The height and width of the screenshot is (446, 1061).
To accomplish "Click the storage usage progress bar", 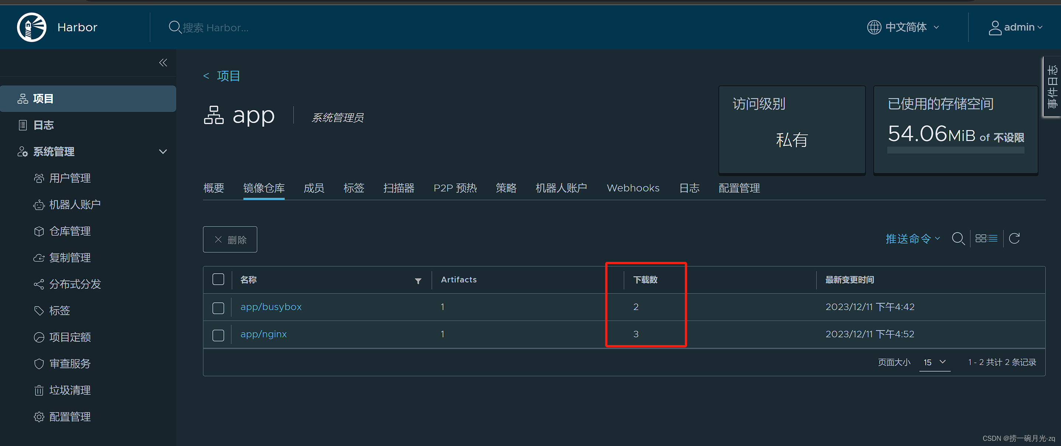I will [956, 151].
